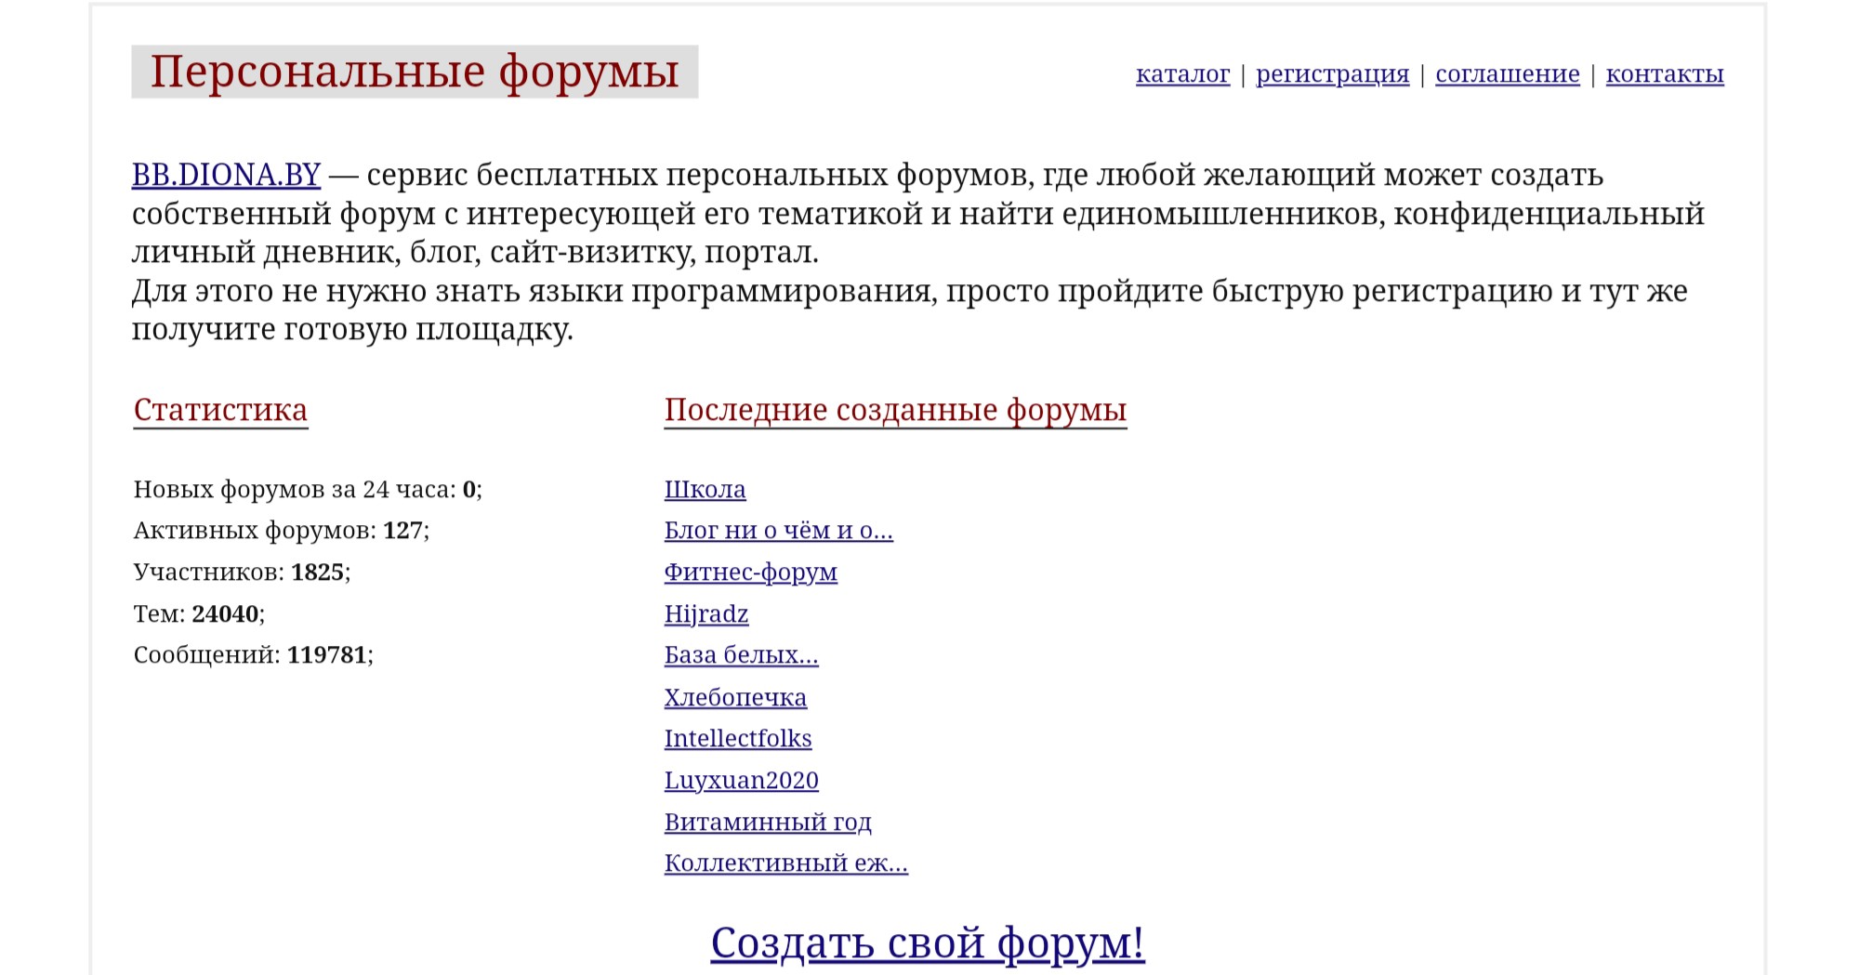Open the Intellectfolks forum
Screen dimensions: 1859x975
[x=738, y=739]
